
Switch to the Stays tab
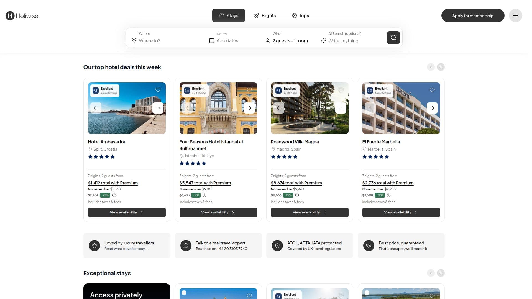pos(228,16)
